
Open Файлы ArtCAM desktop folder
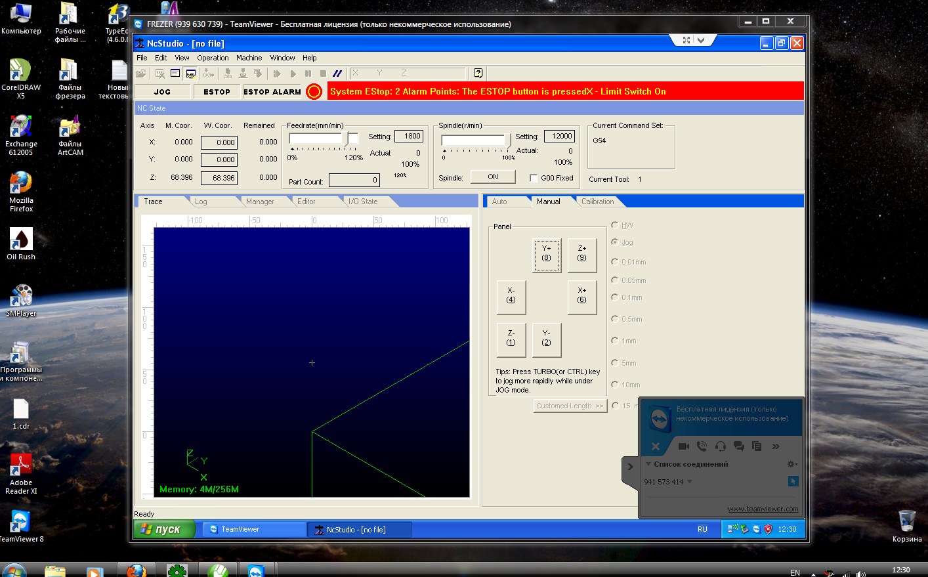pyautogui.click(x=70, y=135)
